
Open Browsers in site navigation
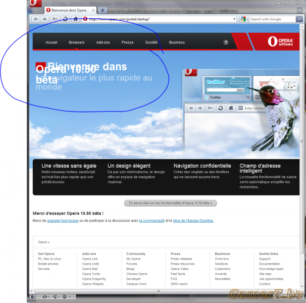(77, 42)
